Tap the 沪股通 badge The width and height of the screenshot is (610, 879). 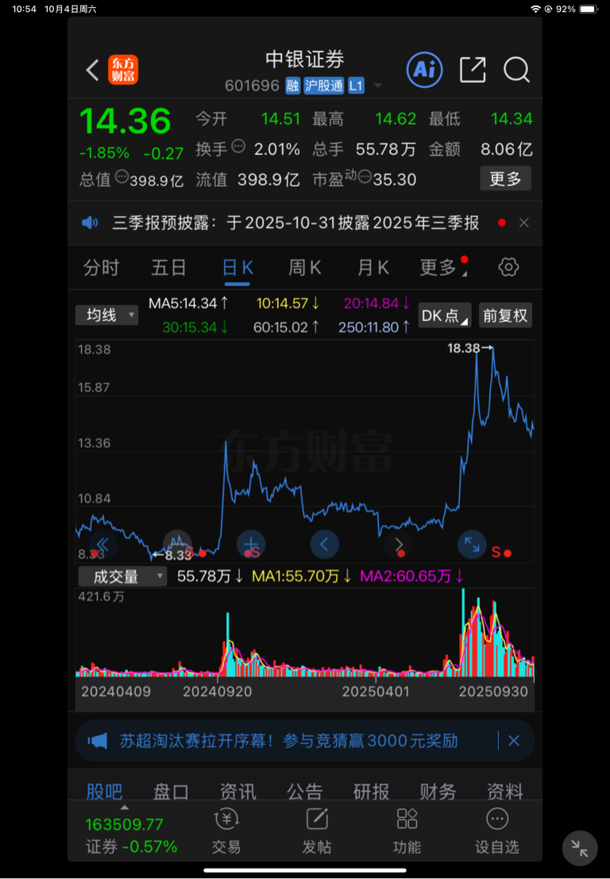click(324, 85)
